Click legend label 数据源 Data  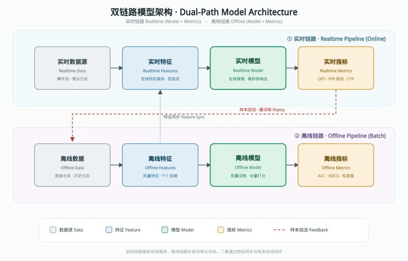pyautogui.click(x=71, y=230)
